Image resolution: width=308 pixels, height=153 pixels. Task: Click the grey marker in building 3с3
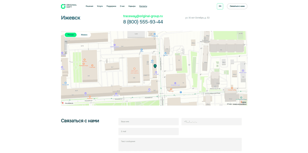(x=148, y=62)
